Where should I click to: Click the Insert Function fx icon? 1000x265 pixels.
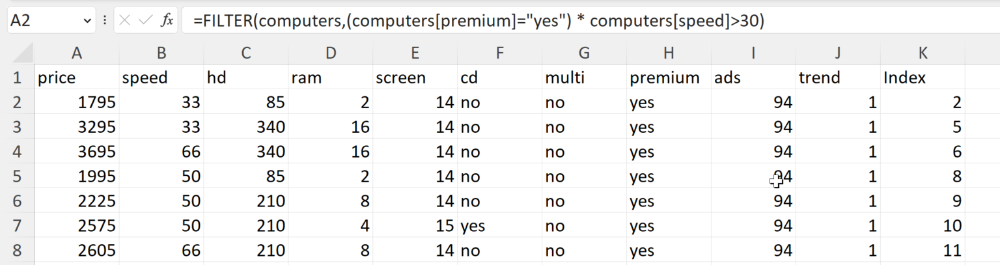click(x=167, y=21)
